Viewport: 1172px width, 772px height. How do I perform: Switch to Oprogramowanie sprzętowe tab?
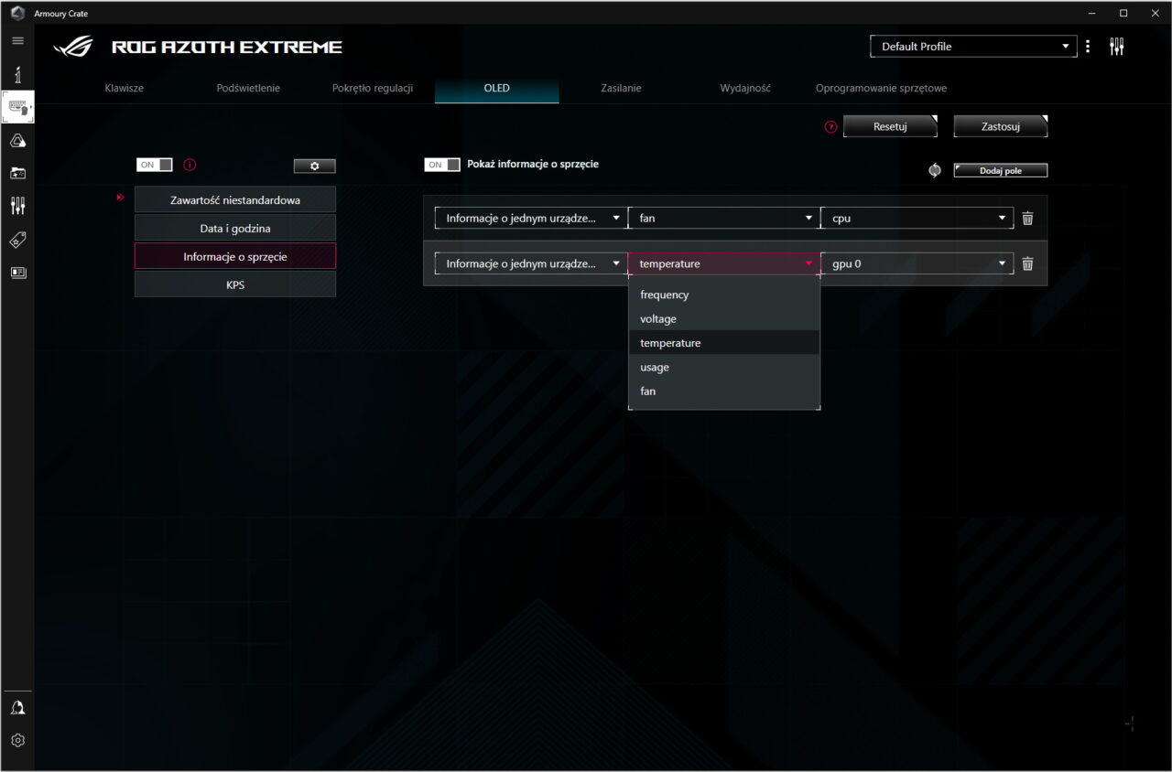point(882,89)
